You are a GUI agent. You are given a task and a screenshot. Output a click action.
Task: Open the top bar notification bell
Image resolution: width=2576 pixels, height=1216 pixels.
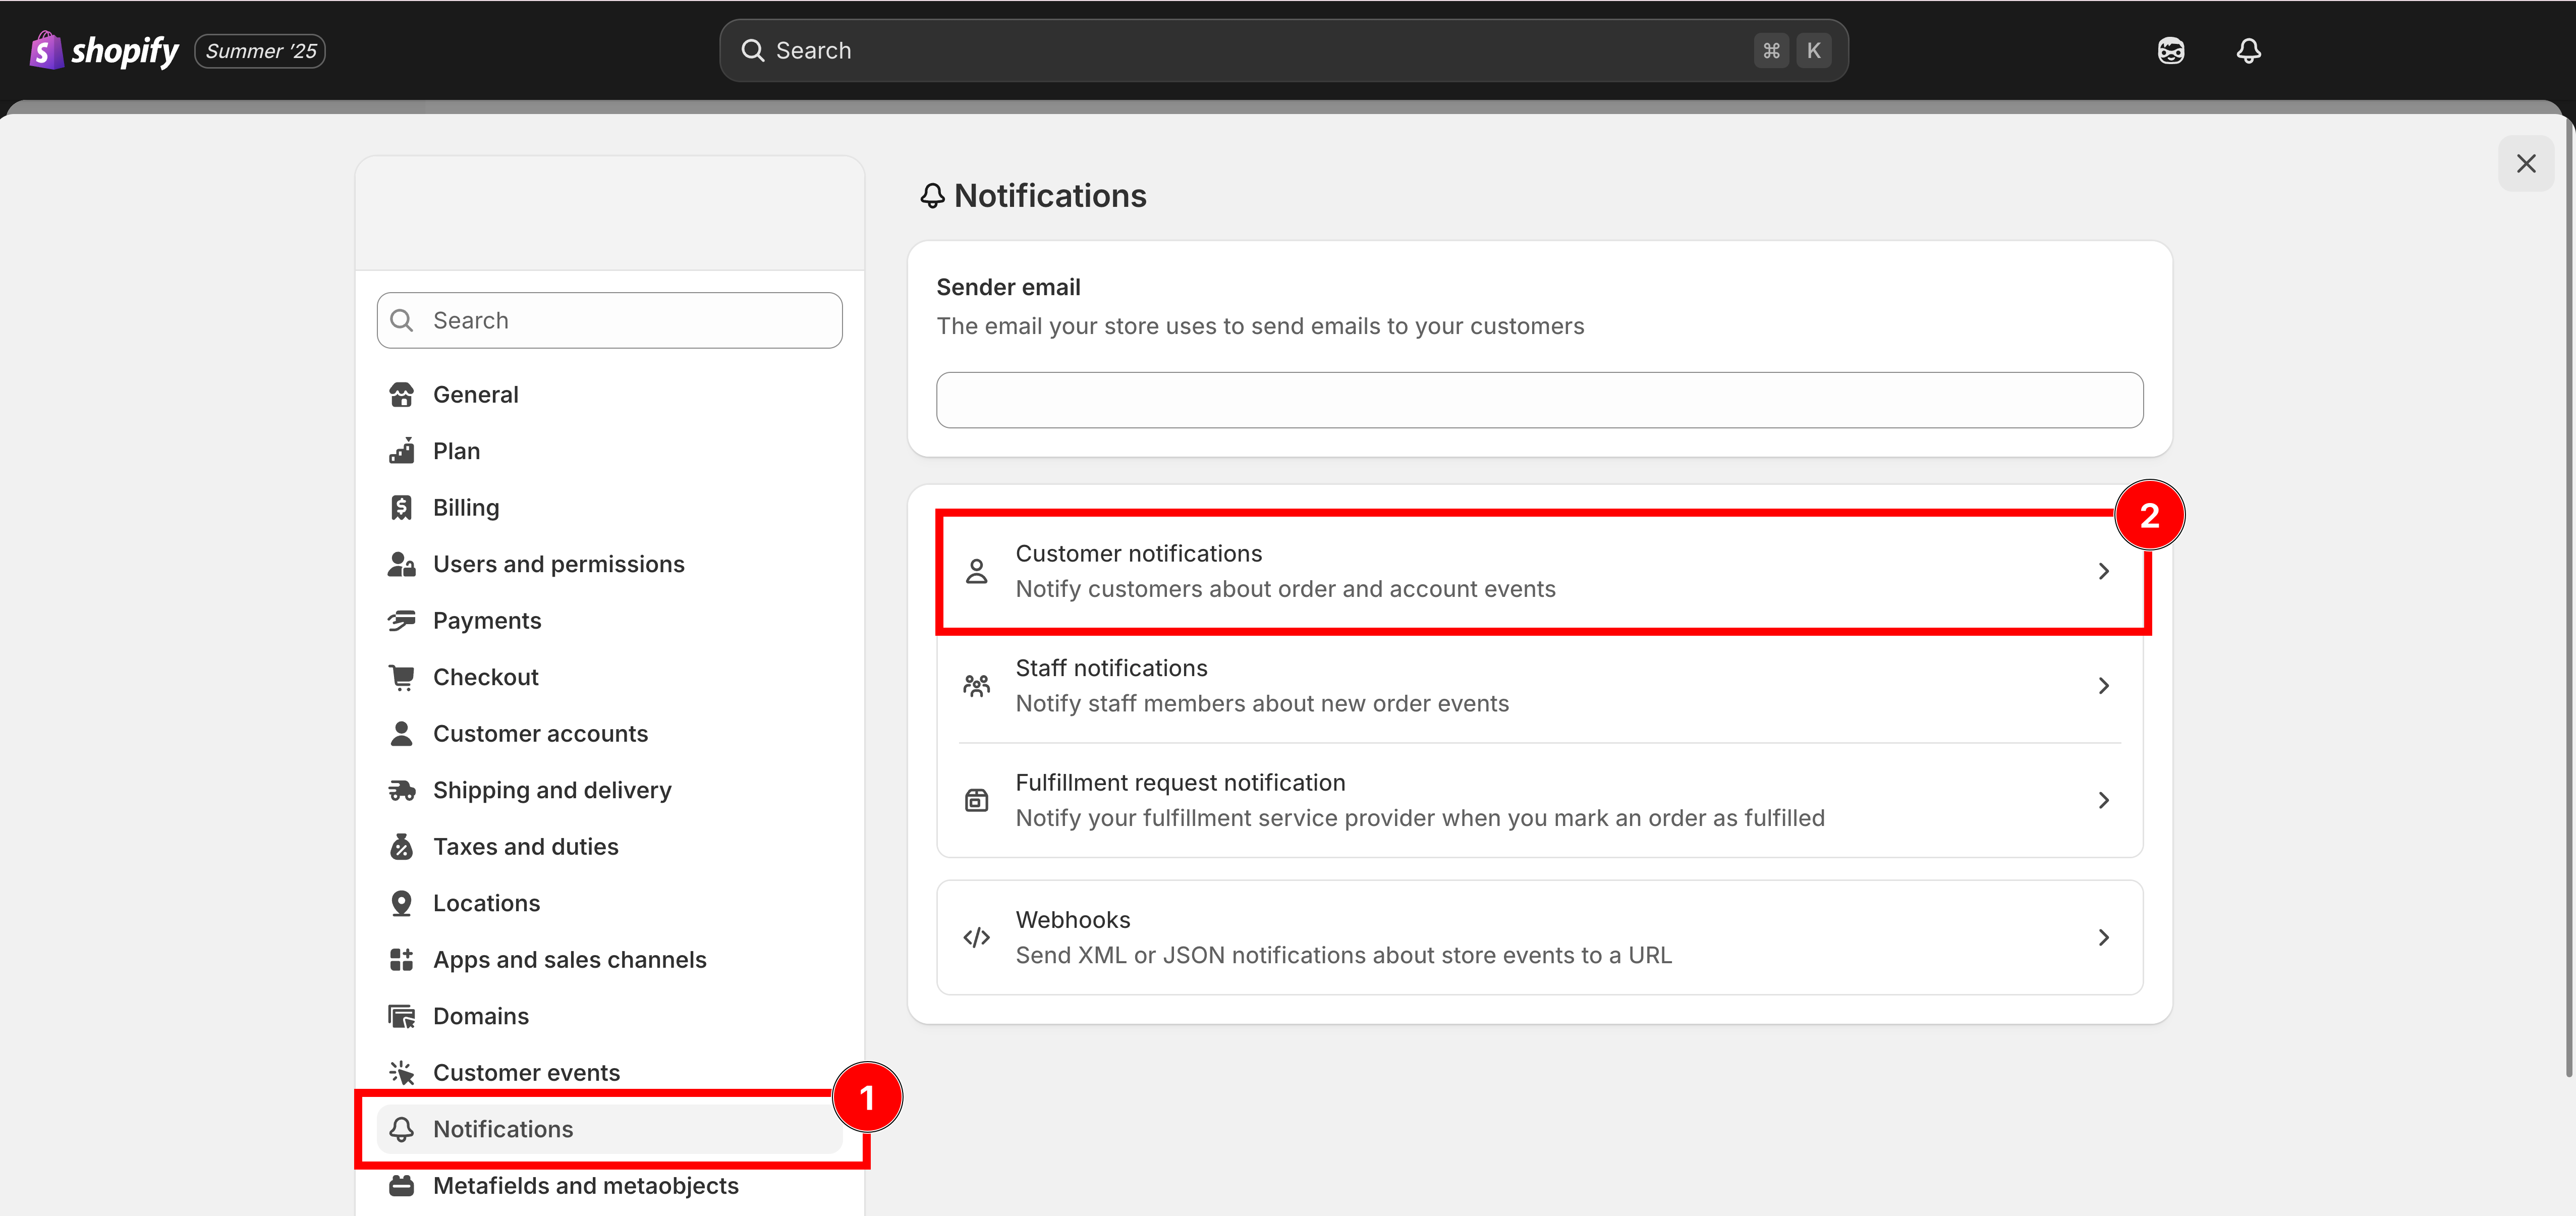[2249, 51]
